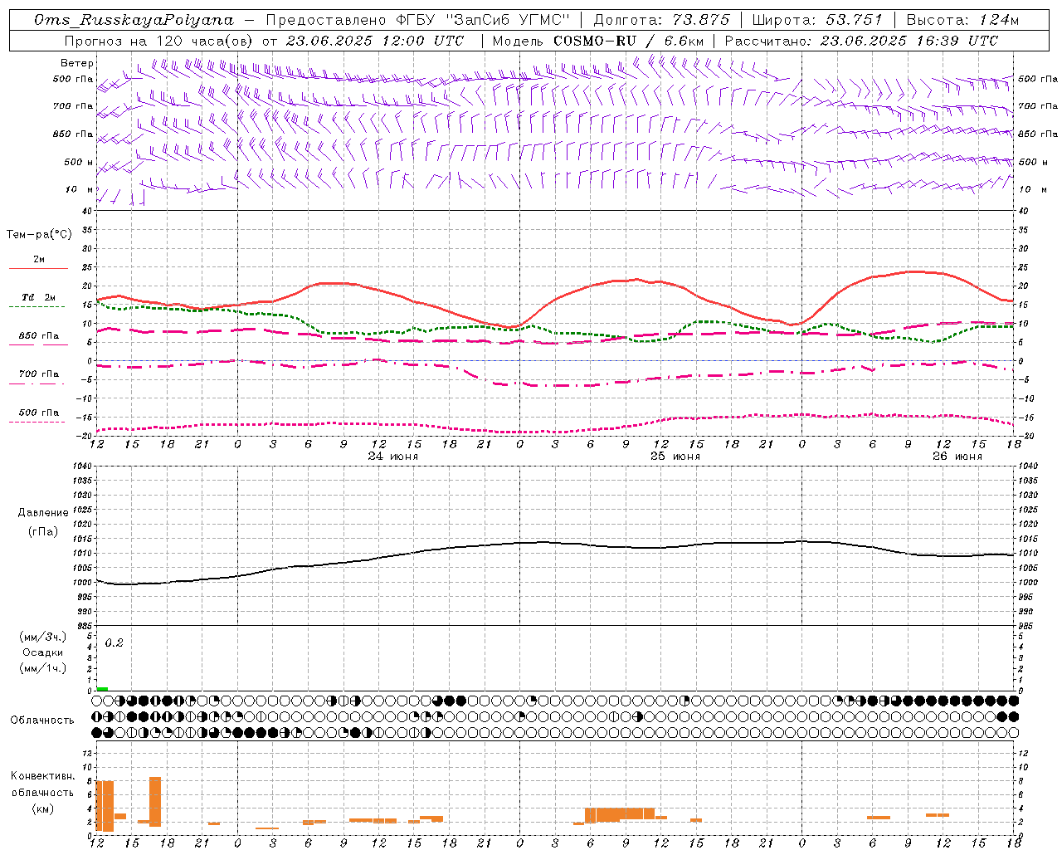Image resolution: width=1062 pixels, height=850 pixels.
Task: Click the longitude value "Долгота: 73.875"
Action: (662, 20)
